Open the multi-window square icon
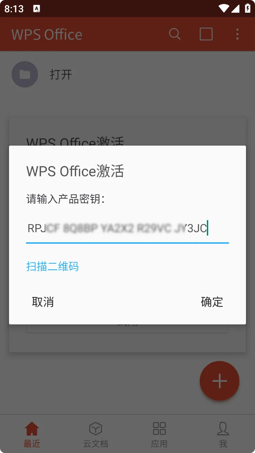 coord(206,34)
